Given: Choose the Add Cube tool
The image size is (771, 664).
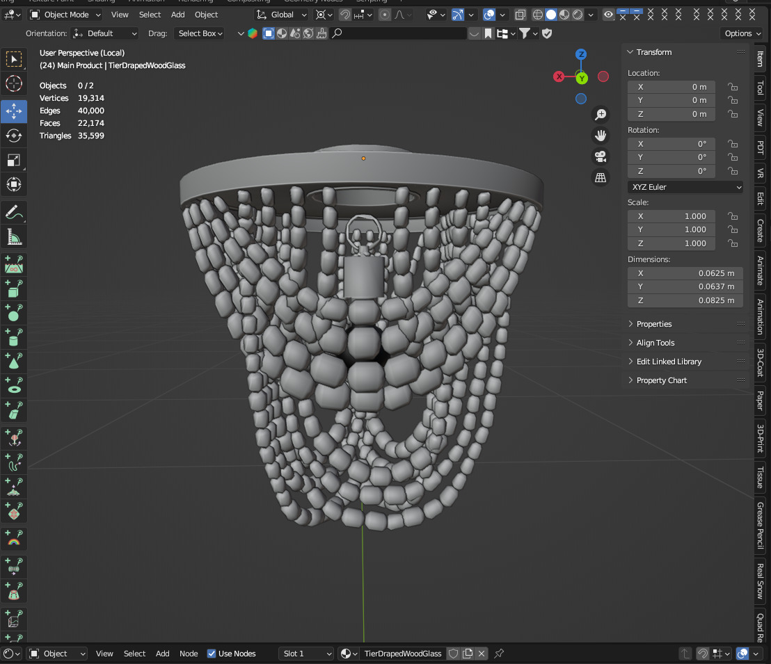Looking at the screenshot, I should point(14,289).
